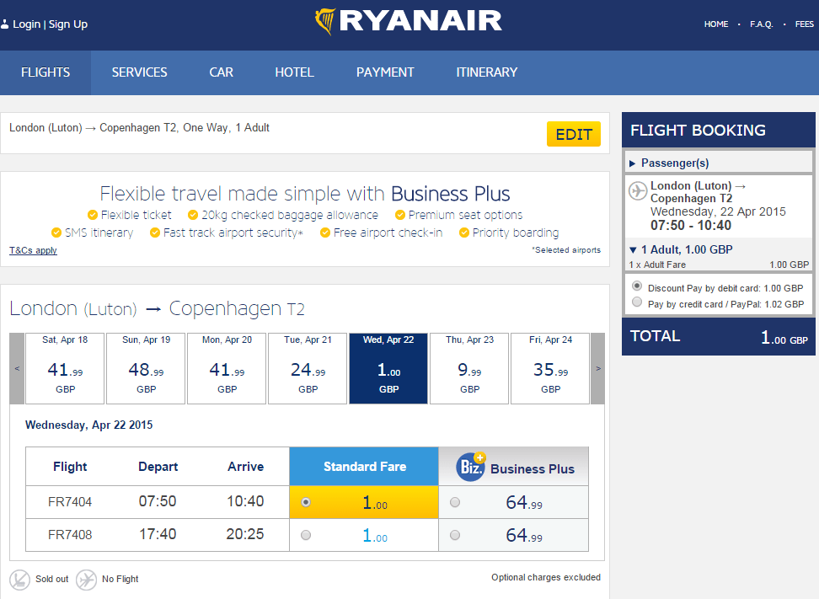The width and height of the screenshot is (819, 599).
Task: Click checkmark icon beside 20kg checked baggage allowance
Action: tap(193, 215)
